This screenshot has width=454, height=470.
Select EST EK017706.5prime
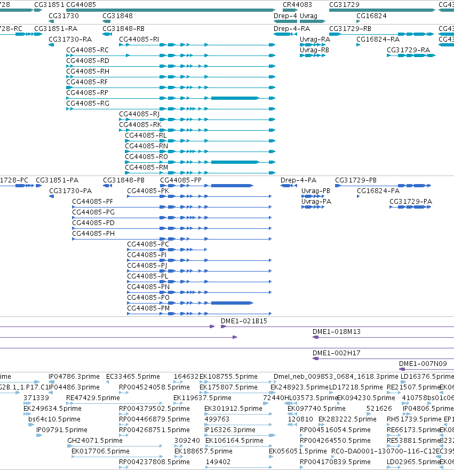pos(117,457)
